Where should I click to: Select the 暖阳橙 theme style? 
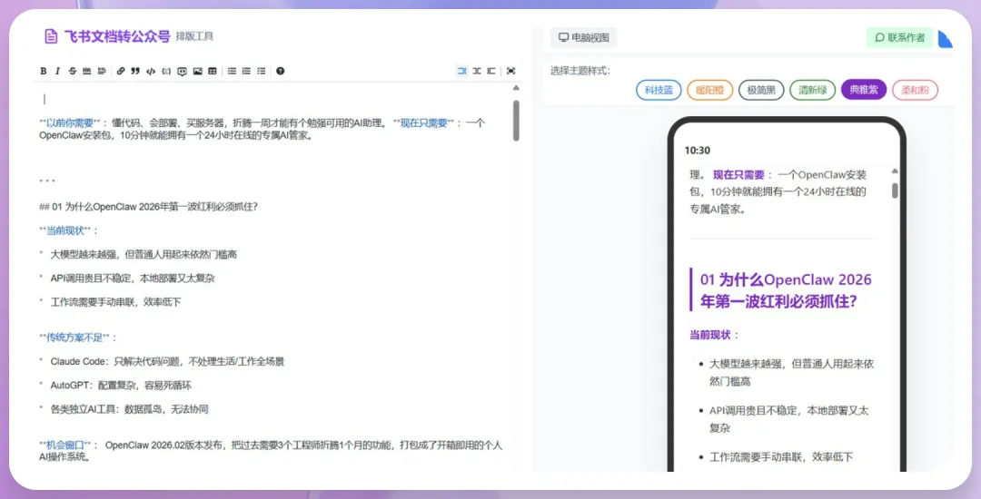point(710,90)
